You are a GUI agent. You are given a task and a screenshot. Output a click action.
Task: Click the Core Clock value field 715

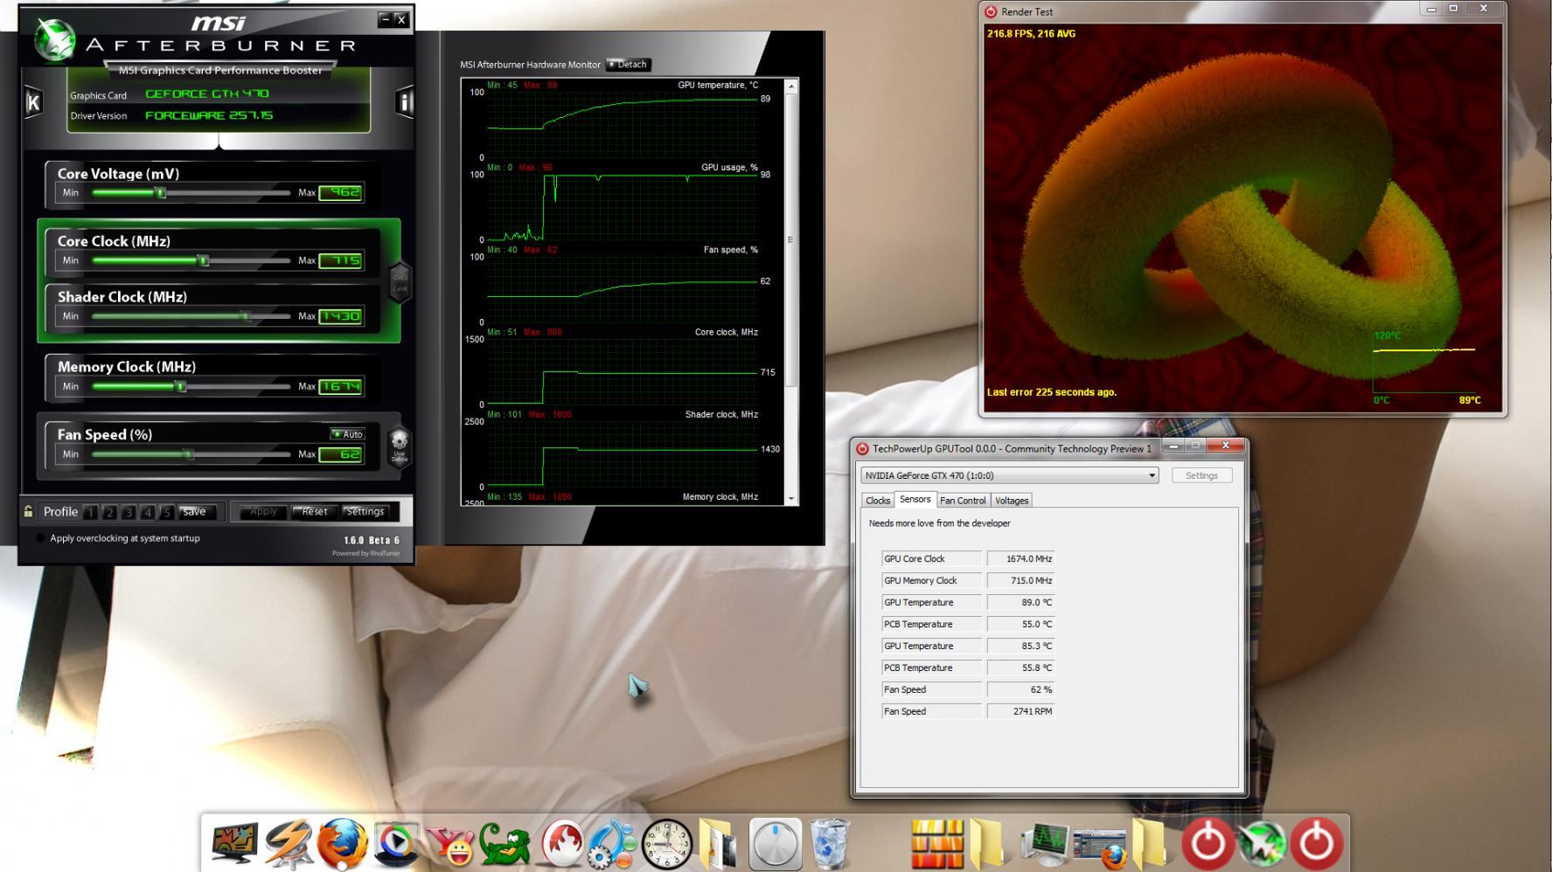point(341,260)
